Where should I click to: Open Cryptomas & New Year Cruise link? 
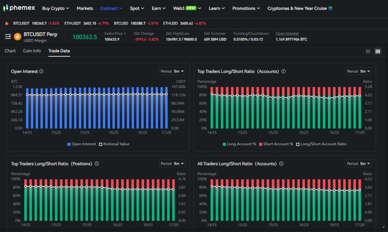pos(297,8)
